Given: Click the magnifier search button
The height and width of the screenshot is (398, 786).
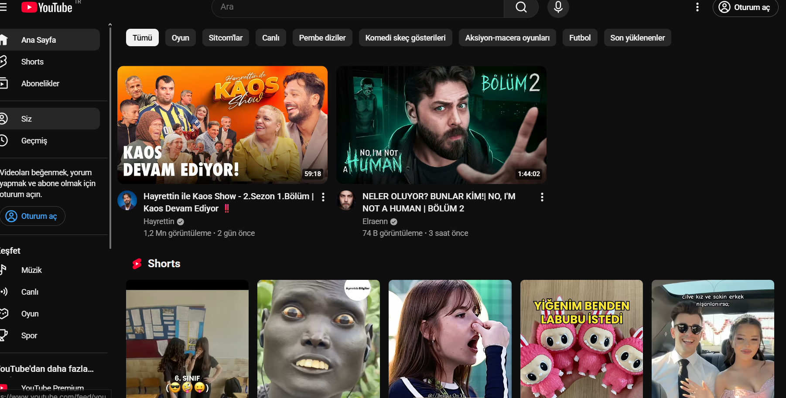Looking at the screenshot, I should tap(521, 7).
